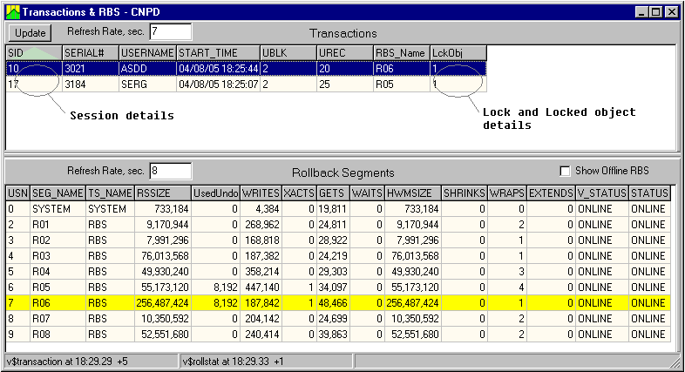Click the WAITS column header
The width and height of the screenshot is (685, 372).
point(368,193)
